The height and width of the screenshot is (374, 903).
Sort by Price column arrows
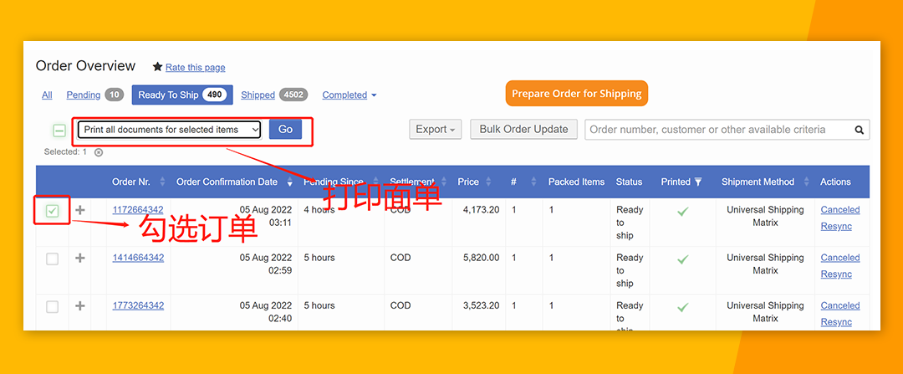[489, 182]
